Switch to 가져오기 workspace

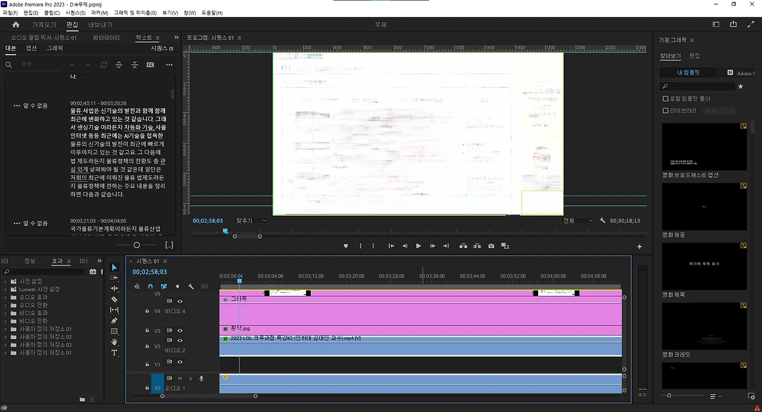tap(44, 24)
